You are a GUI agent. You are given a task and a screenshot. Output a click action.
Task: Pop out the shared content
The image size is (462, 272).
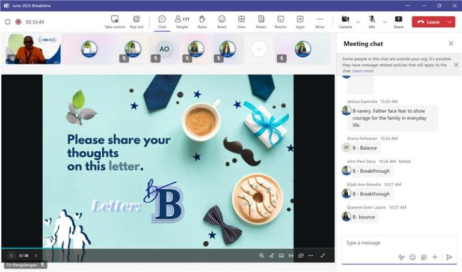[x=137, y=22]
